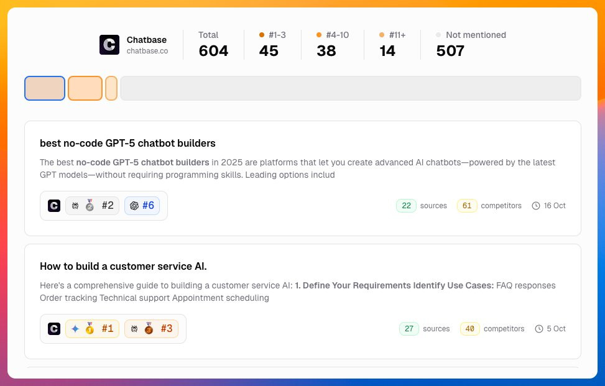605x386 pixels.
Task: Click the ChatGPT #6 ranking badge
Action: [142, 206]
